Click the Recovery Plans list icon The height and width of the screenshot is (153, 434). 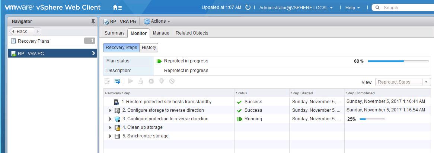tap(13, 41)
